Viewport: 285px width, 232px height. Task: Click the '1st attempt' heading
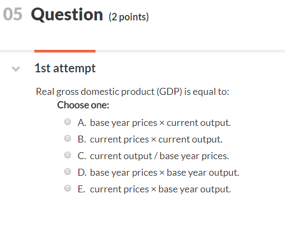click(x=65, y=69)
